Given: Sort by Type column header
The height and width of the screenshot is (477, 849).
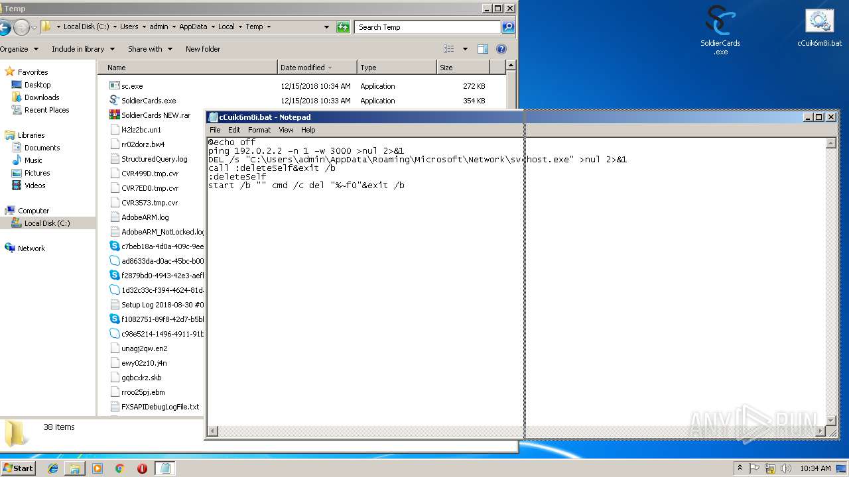Looking at the screenshot, I should coord(397,68).
